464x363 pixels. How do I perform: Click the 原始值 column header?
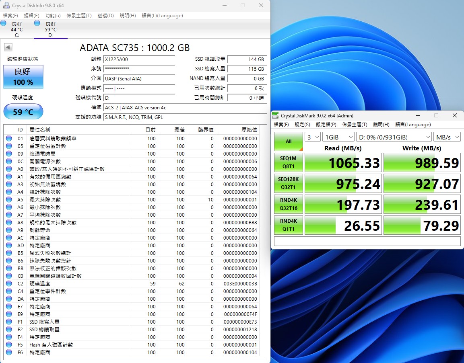click(x=237, y=130)
